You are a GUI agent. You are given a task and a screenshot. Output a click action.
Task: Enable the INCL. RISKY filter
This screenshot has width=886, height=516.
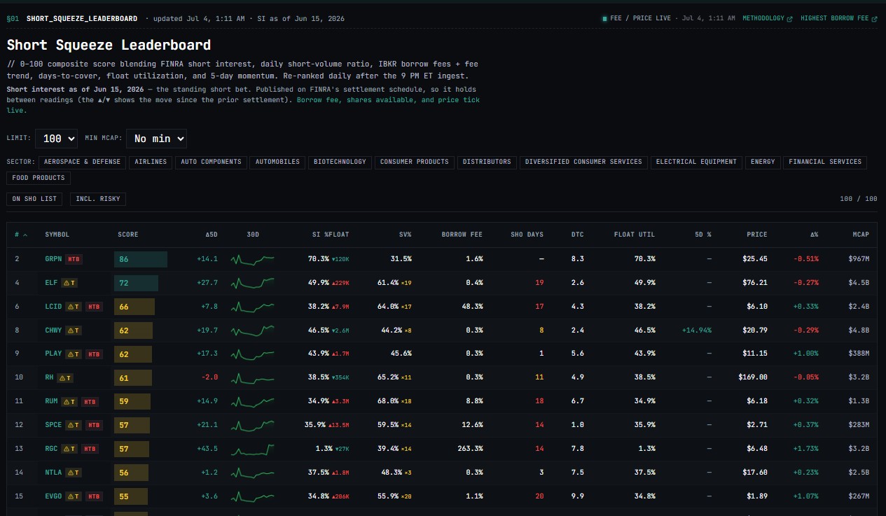click(x=97, y=199)
